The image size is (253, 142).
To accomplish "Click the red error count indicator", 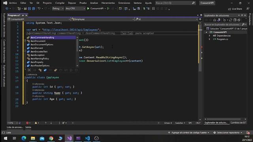I will coord(28,123).
